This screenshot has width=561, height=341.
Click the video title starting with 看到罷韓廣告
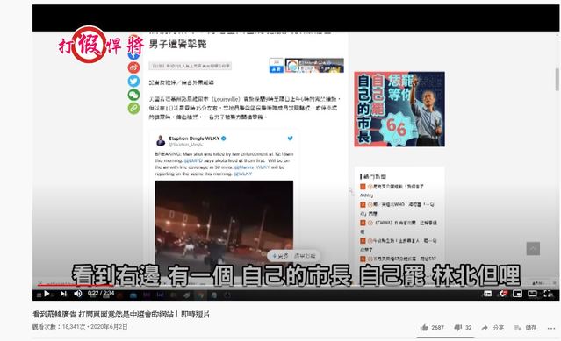[x=121, y=314]
